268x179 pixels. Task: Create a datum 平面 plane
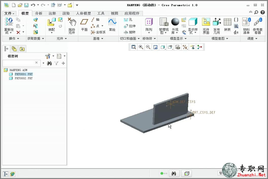pyautogui.click(x=84, y=25)
